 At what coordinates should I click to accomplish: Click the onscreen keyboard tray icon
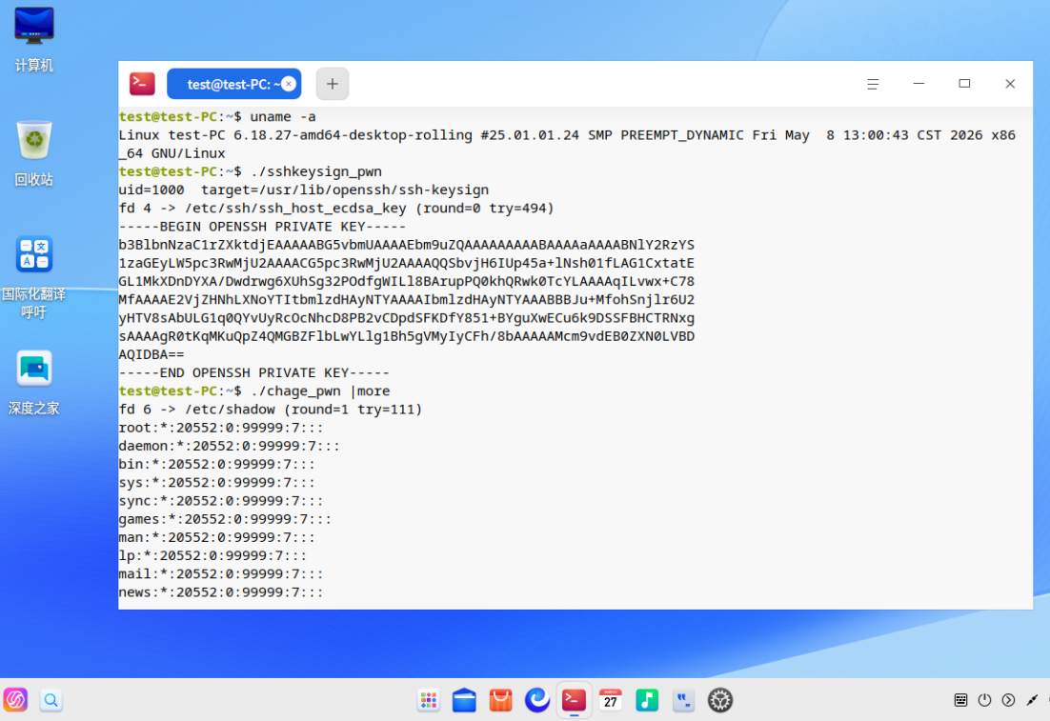pos(960,700)
